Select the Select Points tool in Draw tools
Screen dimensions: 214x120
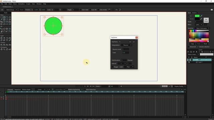[1, 17]
